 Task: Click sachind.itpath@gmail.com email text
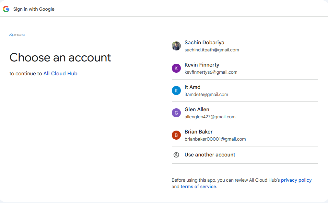(x=212, y=50)
